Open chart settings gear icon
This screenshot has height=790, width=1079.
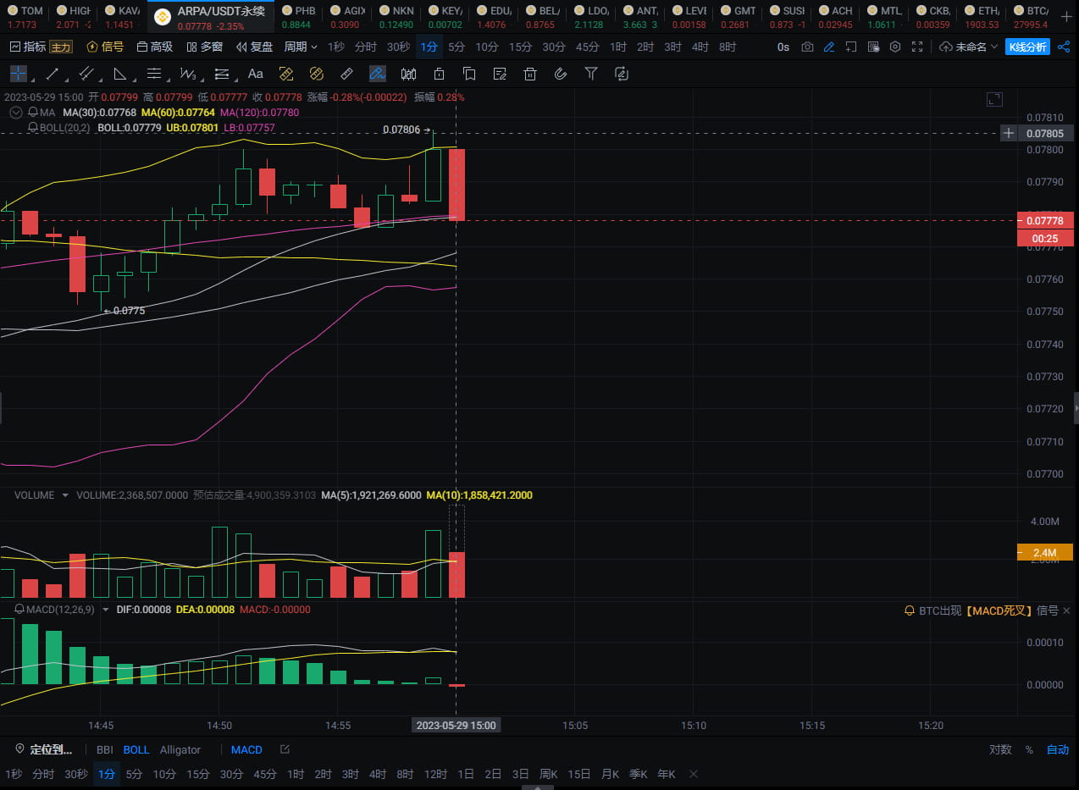click(x=894, y=47)
